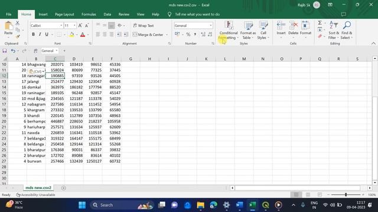This screenshot has height=212, width=378.
Task: Click the Paste clipboard icon
Action: point(8,26)
